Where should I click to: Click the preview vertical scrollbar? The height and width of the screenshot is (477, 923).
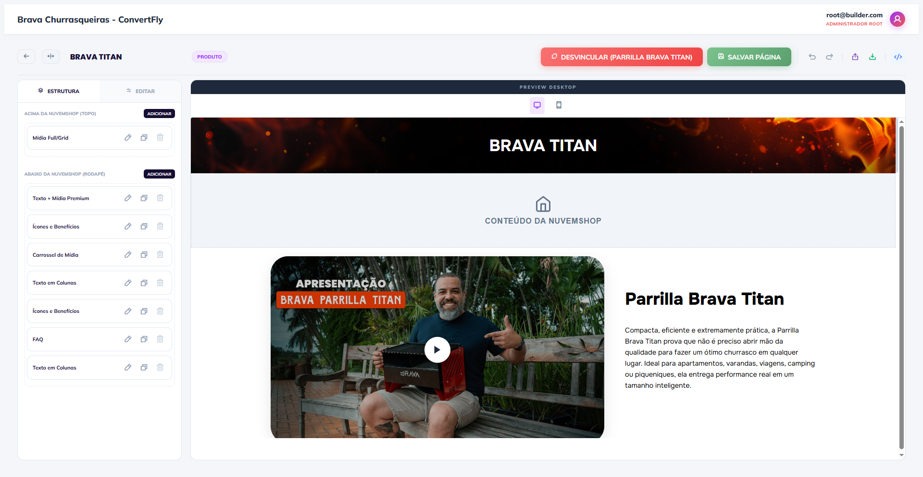pos(901,287)
